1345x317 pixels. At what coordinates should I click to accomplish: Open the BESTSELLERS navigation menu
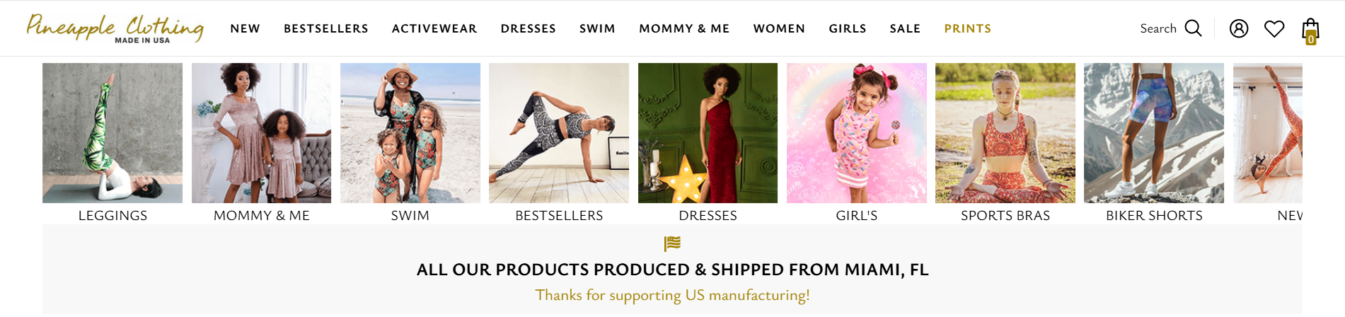[326, 28]
